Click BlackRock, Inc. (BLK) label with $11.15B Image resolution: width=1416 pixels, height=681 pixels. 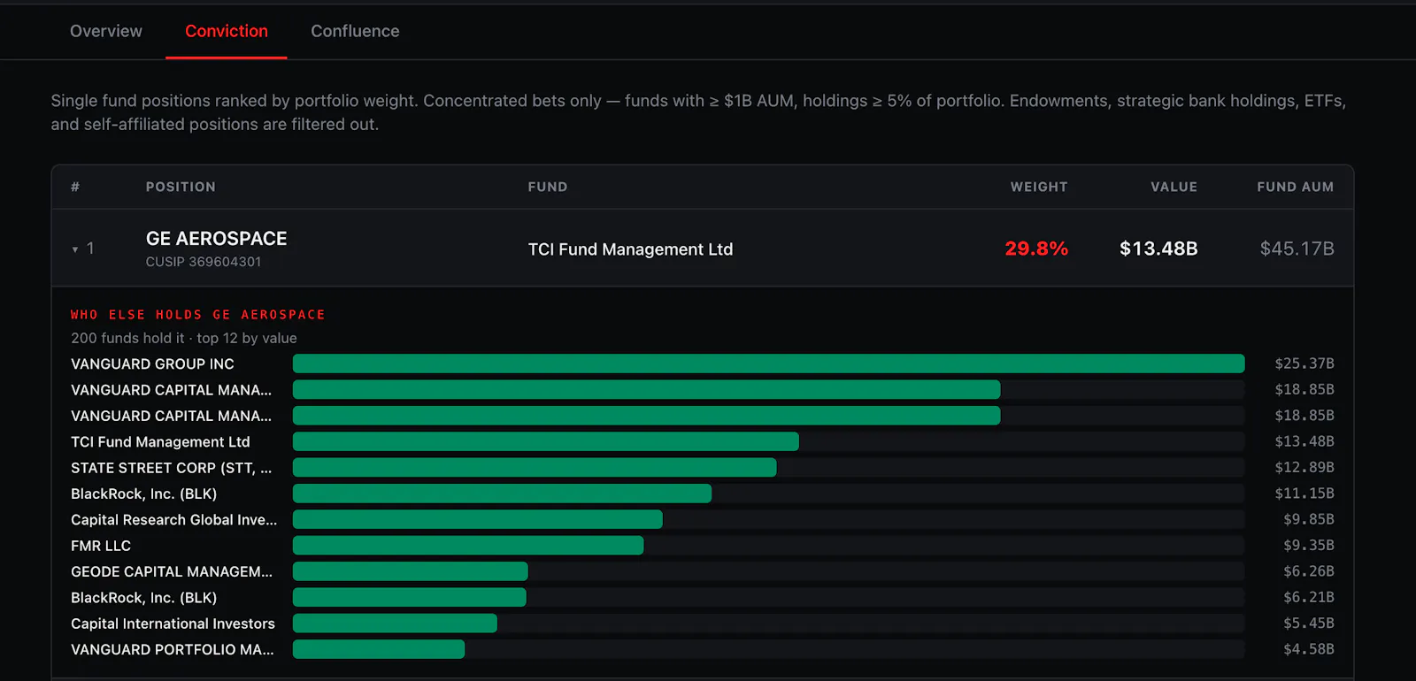(143, 494)
